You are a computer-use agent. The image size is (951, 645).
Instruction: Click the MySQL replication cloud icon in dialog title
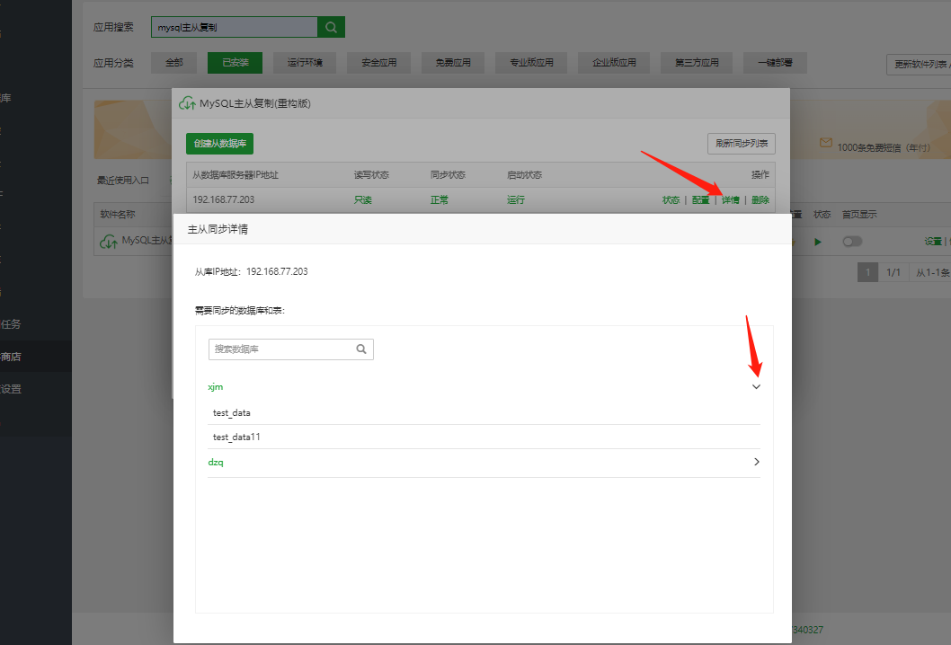(187, 103)
